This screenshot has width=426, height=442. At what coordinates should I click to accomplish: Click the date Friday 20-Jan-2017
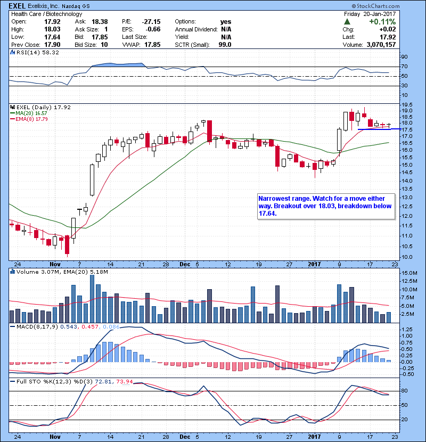click(x=370, y=14)
